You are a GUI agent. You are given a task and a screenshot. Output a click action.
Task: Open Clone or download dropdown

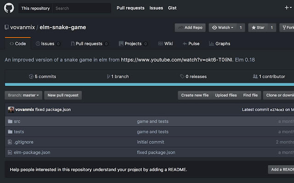point(278,95)
